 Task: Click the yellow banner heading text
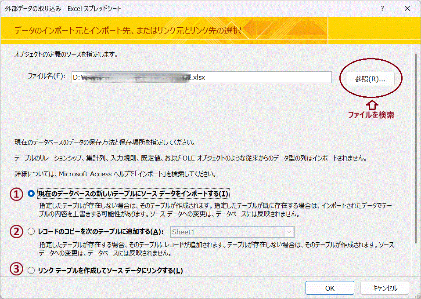coord(127,30)
